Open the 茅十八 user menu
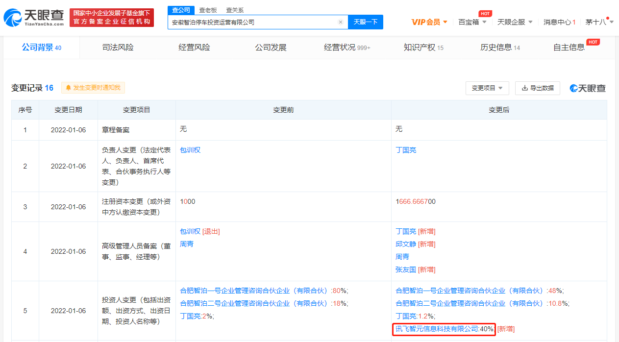The width and height of the screenshot is (619, 342). pos(598,22)
